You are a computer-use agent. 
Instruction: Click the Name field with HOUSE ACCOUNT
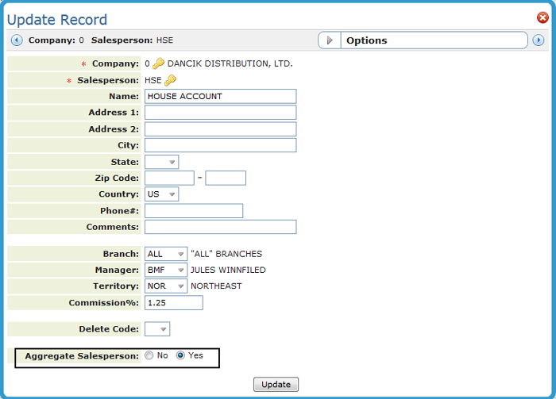point(220,96)
